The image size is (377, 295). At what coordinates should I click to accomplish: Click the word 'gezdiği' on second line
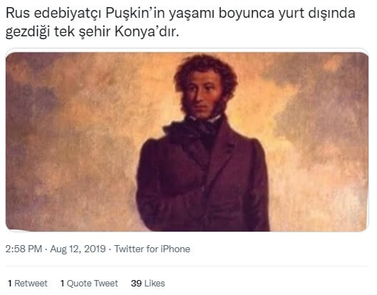pyautogui.click(x=28, y=32)
